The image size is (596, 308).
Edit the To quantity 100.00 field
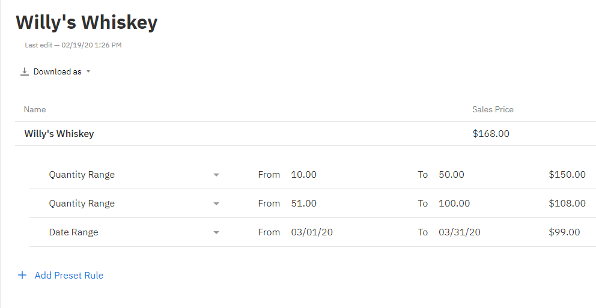(x=454, y=204)
